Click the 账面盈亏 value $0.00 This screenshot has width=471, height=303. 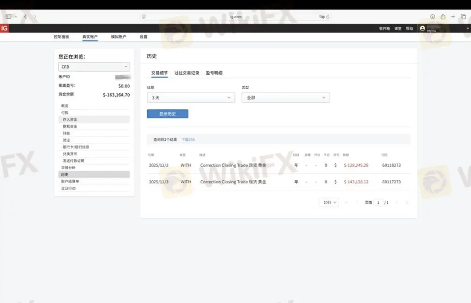[x=124, y=86]
